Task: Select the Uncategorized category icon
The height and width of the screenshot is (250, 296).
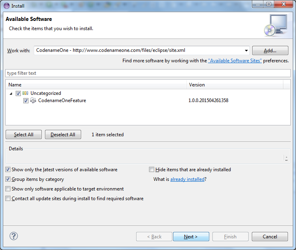Action: 25,93
